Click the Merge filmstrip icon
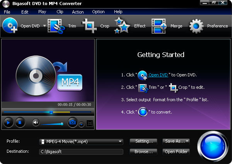The image size is (232, 164). 159,26
